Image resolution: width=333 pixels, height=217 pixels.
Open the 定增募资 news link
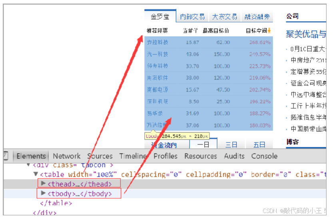[x=308, y=72]
